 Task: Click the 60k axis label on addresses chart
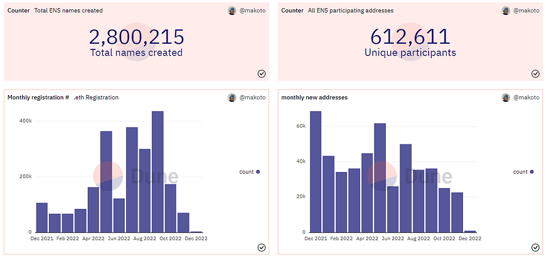[301, 126]
